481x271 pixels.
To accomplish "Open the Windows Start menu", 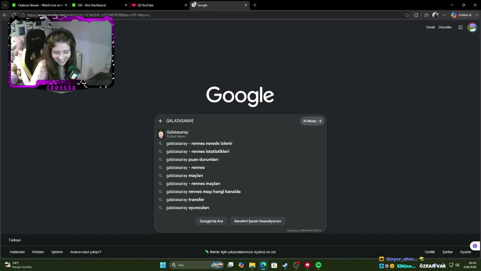I will pyautogui.click(x=163, y=265).
